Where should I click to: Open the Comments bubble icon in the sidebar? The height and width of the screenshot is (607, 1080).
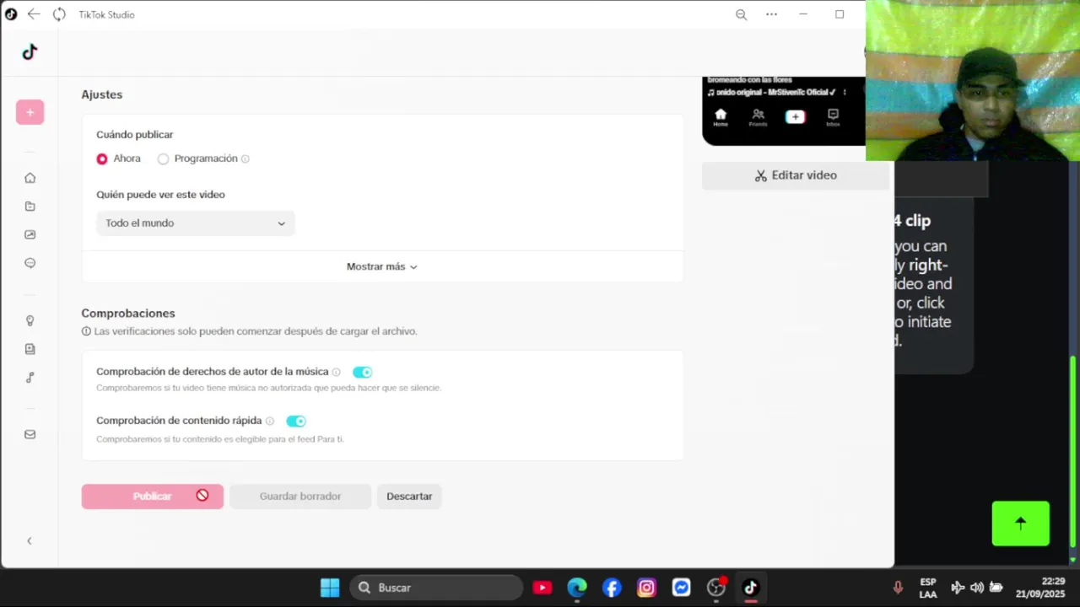pyautogui.click(x=30, y=263)
